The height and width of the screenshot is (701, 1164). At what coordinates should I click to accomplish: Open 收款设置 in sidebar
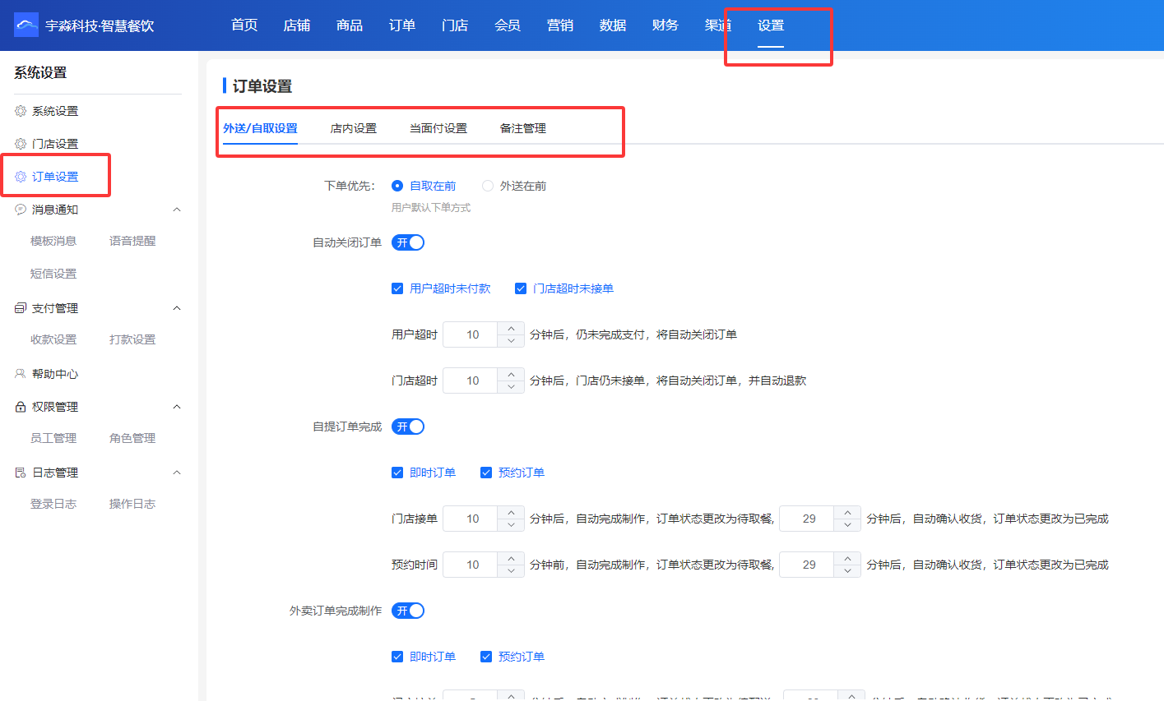tap(53, 339)
